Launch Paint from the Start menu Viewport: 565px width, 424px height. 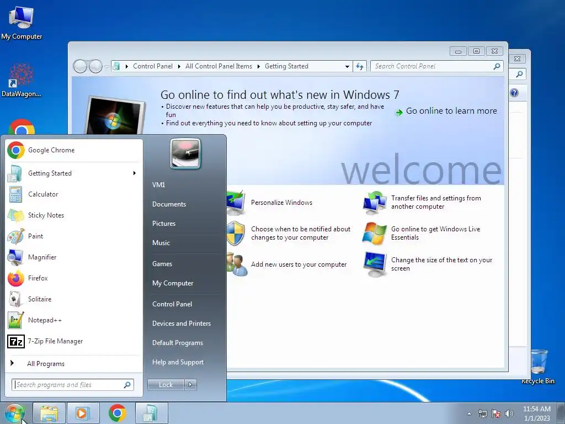click(74, 236)
